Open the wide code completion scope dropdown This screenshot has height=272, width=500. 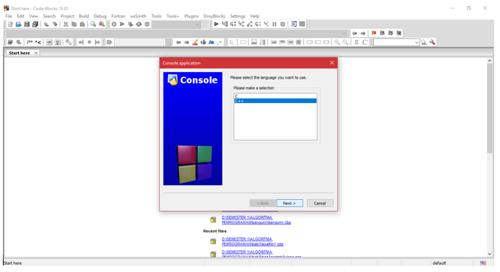[x=344, y=33]
